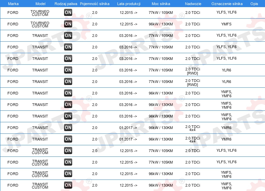265x191 pixels.
Task: Click FORD in the Tourneo Custom 105KM row
Action: pos(13,13)
